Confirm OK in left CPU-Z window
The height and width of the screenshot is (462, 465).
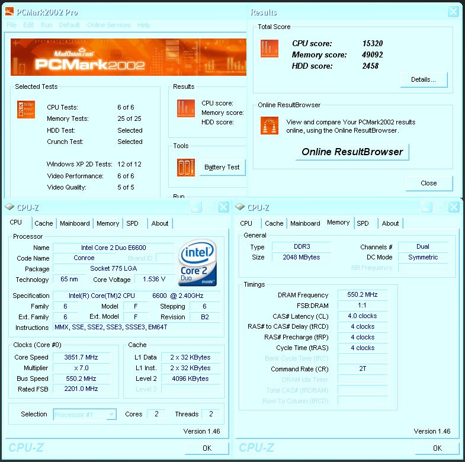pos(207,448)
